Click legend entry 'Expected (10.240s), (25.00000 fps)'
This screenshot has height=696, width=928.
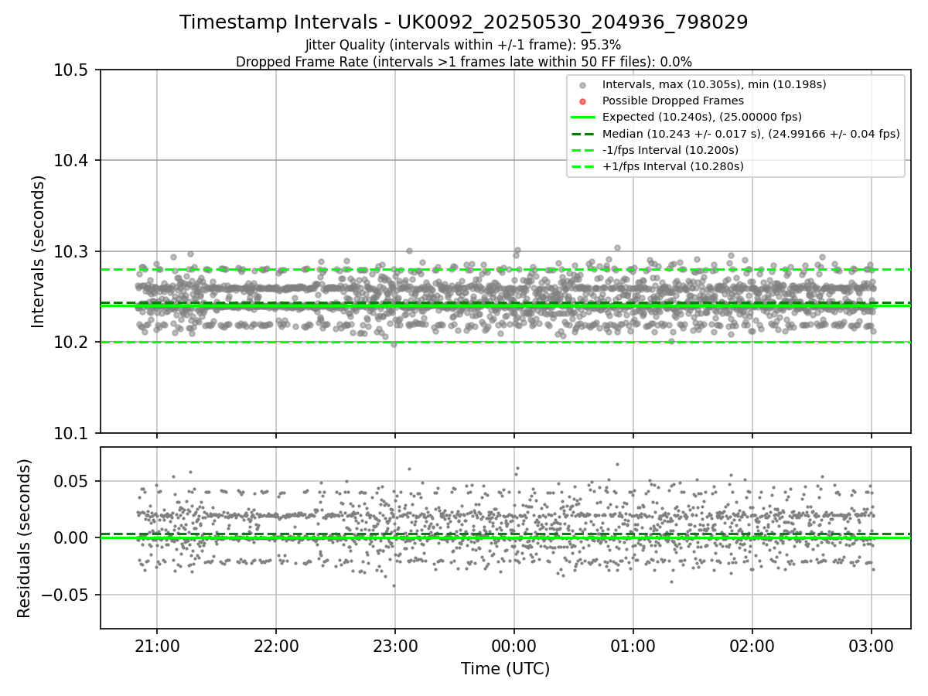pyautogui.click(x=701, y=117)
